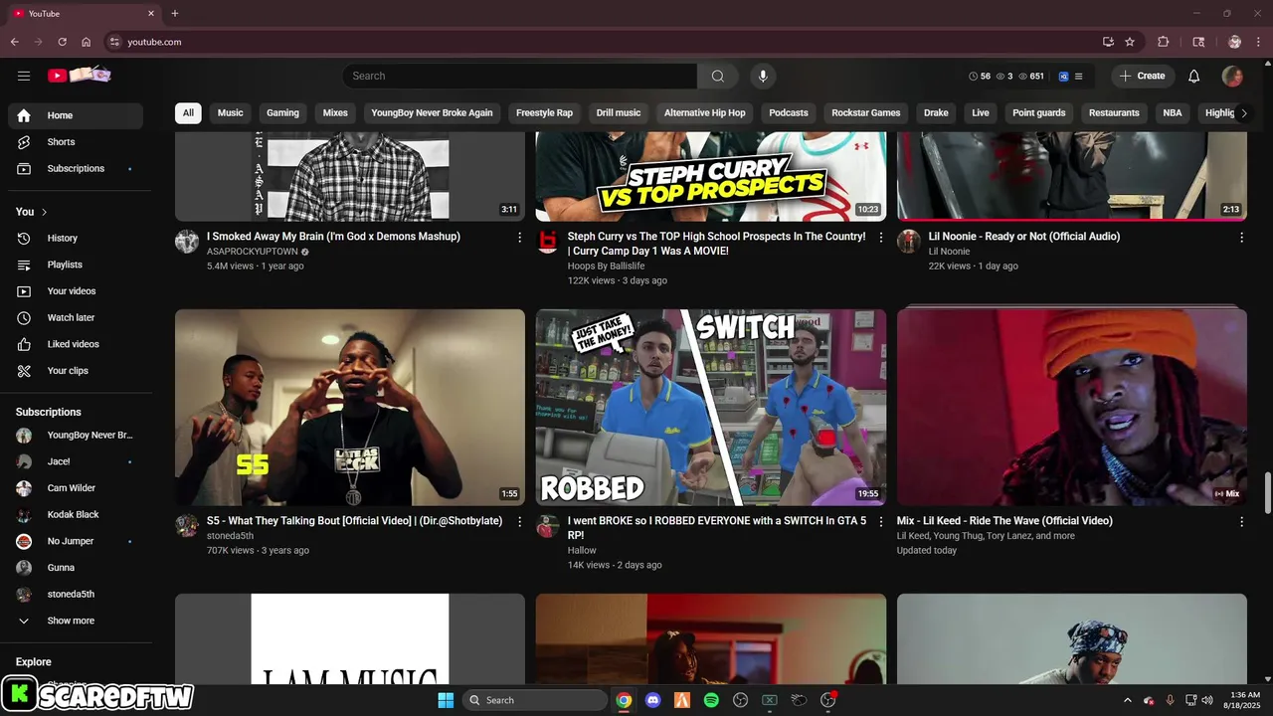Image resolution: width=1273 pixels, height=716 pixels.
Task: Select the Podcasts chip
Action: point(789,113)
